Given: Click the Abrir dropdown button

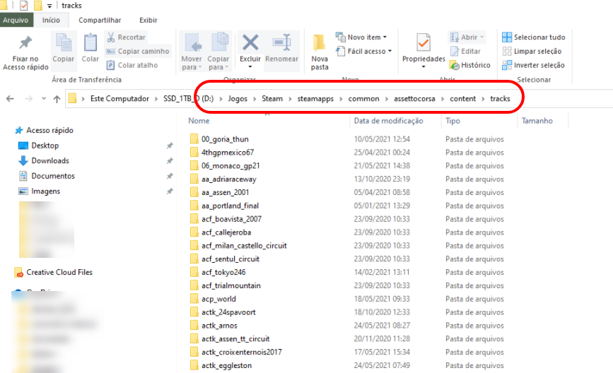Looking at the screenshot, I should pos(467,37).
